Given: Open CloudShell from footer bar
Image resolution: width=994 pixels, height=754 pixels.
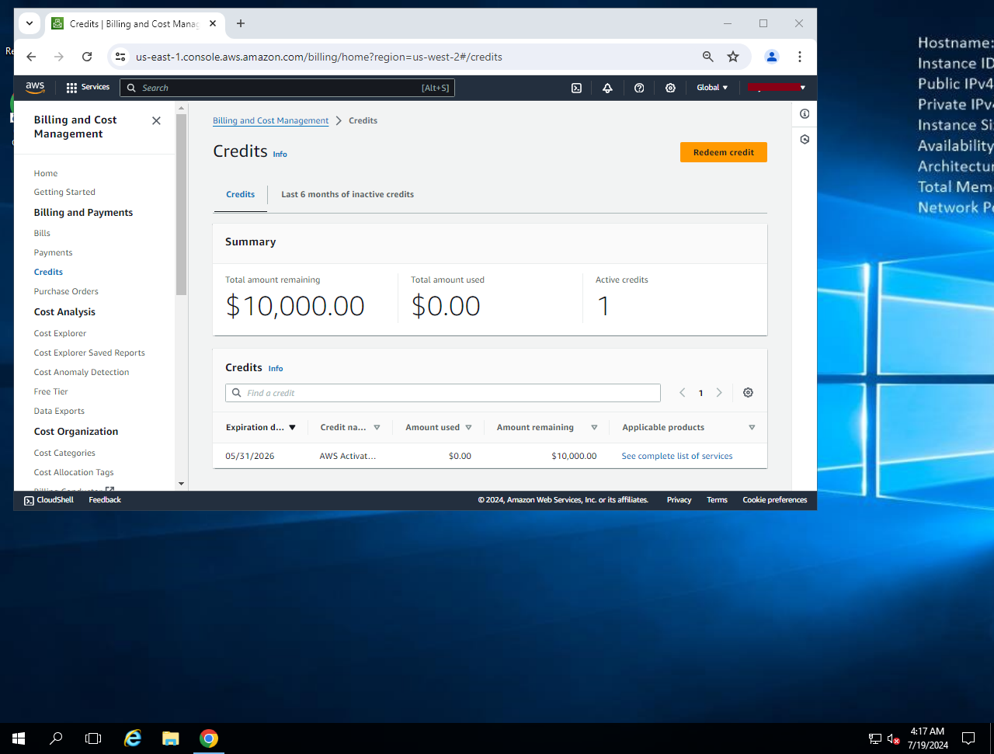Looking at the screenshot, I should [x=49, y=500].
